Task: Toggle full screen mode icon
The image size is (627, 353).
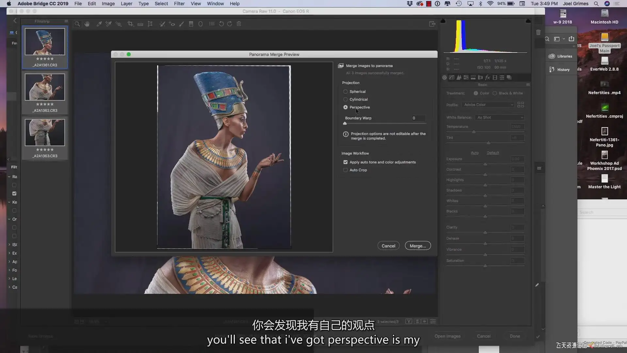Action: tap(432, 24)
